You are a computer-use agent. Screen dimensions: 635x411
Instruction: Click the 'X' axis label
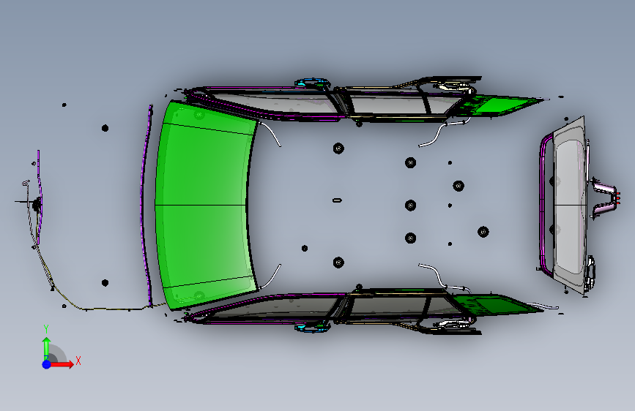click(78, 361)
